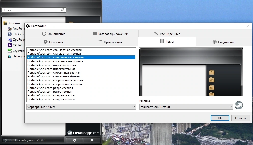253x145 pixels.
Task: Choose theme современная тёмная
Action: [x=81, y=84]
